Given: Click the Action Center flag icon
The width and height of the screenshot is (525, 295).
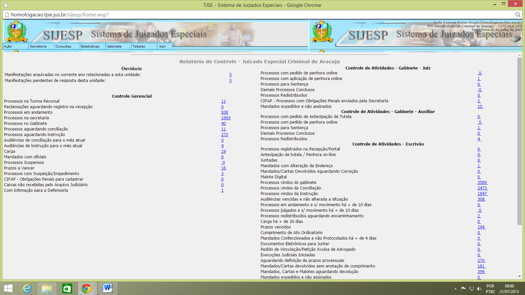Looking at the screenshot, I should tap(463, 289).
